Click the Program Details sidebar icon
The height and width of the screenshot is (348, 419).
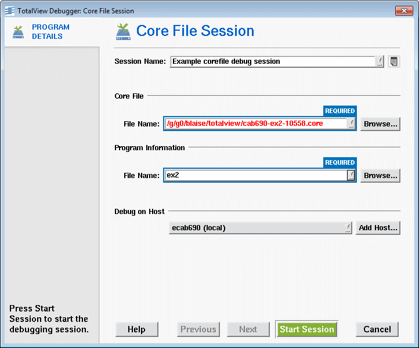tap(18, 32)
